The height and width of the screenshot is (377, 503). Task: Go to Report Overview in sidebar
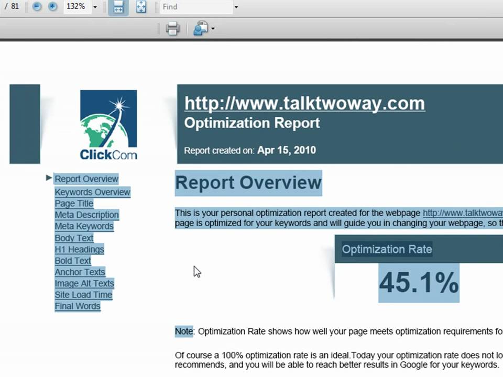[86, 179]
